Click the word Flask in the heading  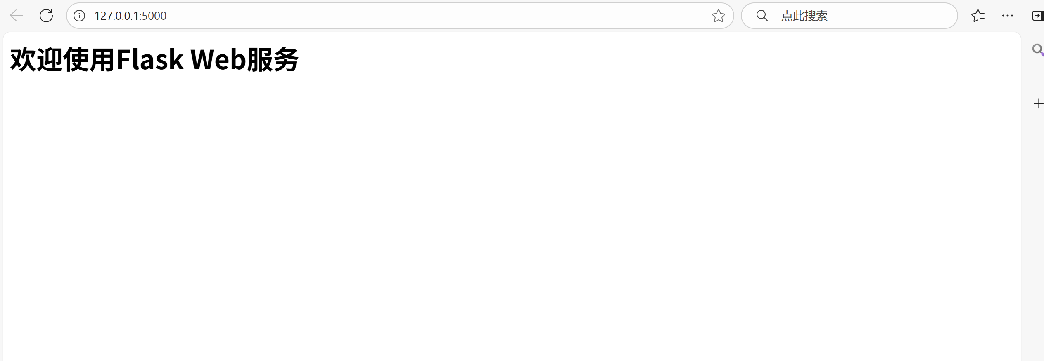[x=149, y=60]
